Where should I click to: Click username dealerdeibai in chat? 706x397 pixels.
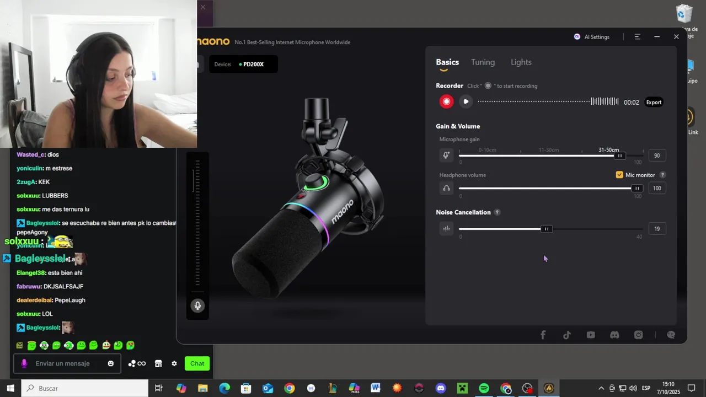[x=34, y=300]
